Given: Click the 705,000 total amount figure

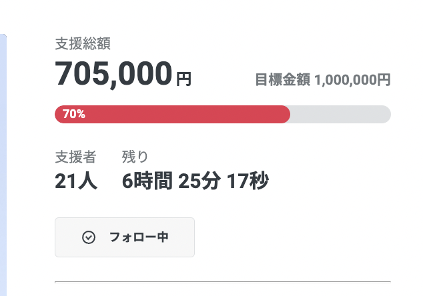Looking at the screenshot, I should point(113,73).
